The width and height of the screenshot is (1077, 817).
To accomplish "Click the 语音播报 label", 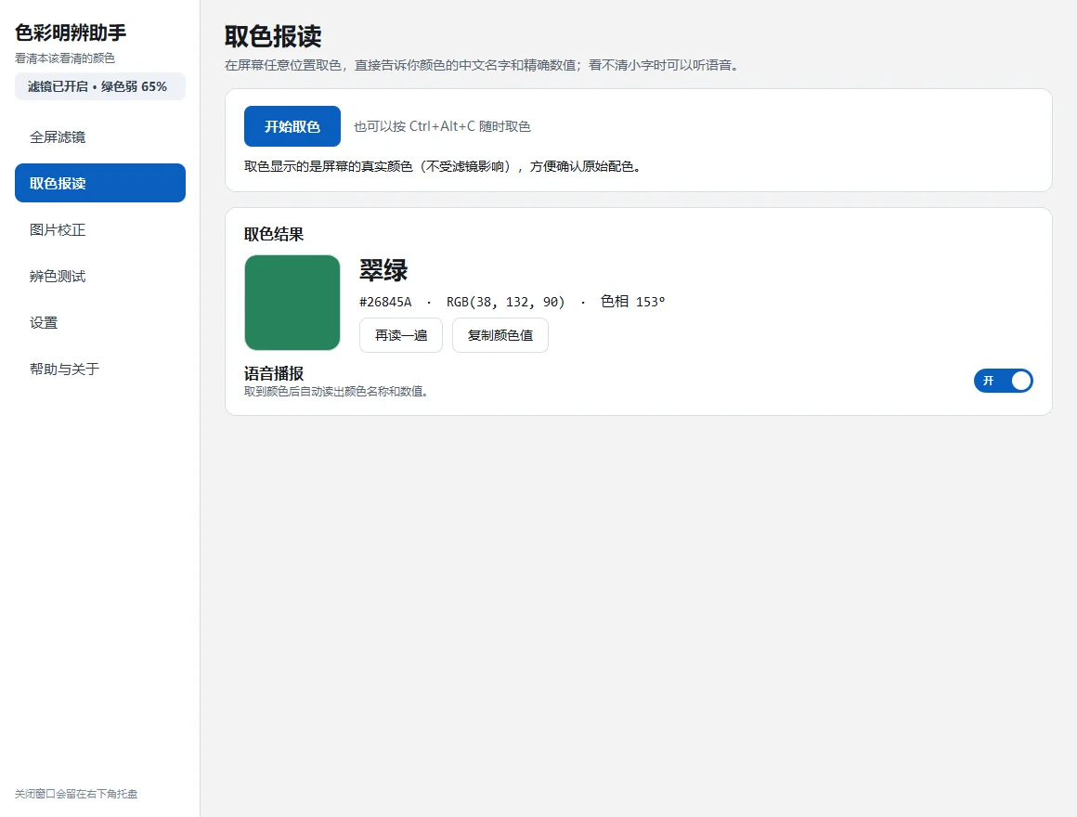I will coord(274,373).
